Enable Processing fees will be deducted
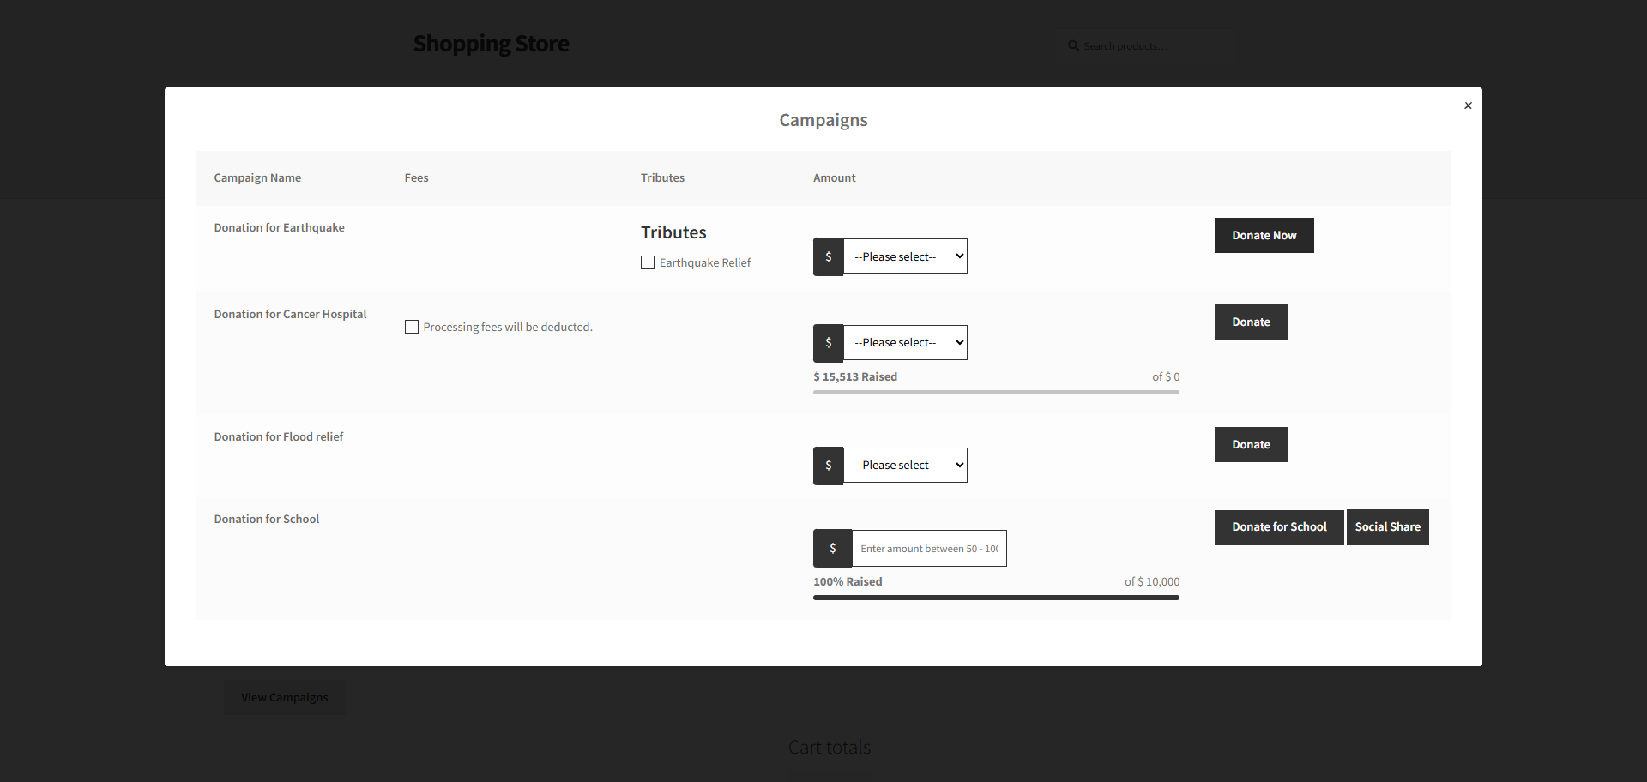The image size is (1647, 782). coord(412,327)
